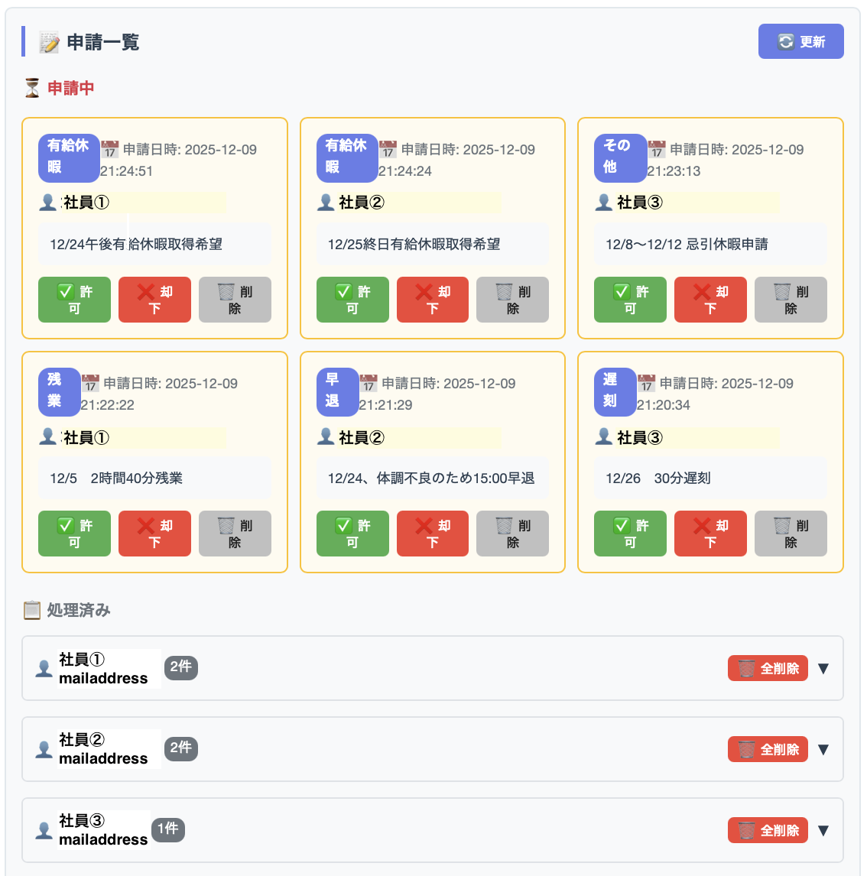
Task: Approve 社員①'s paid leave request with 許可
Action: (74, 300)
